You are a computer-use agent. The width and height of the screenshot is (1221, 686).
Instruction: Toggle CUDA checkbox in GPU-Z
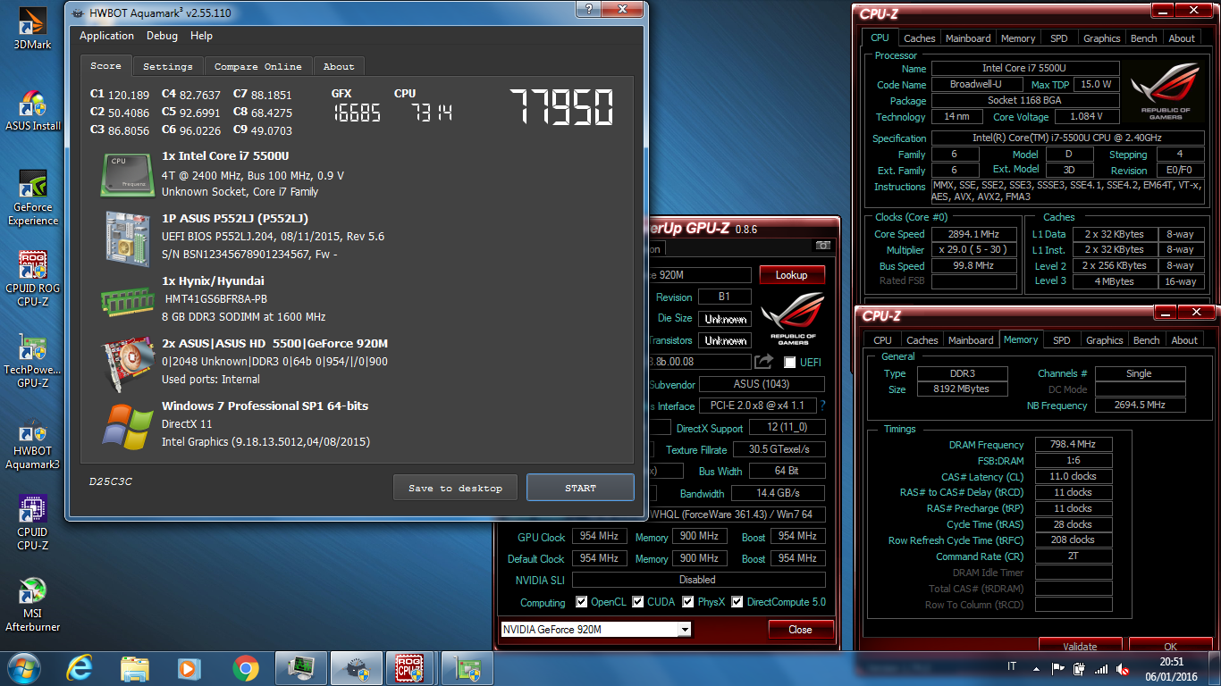coord(638,602)
